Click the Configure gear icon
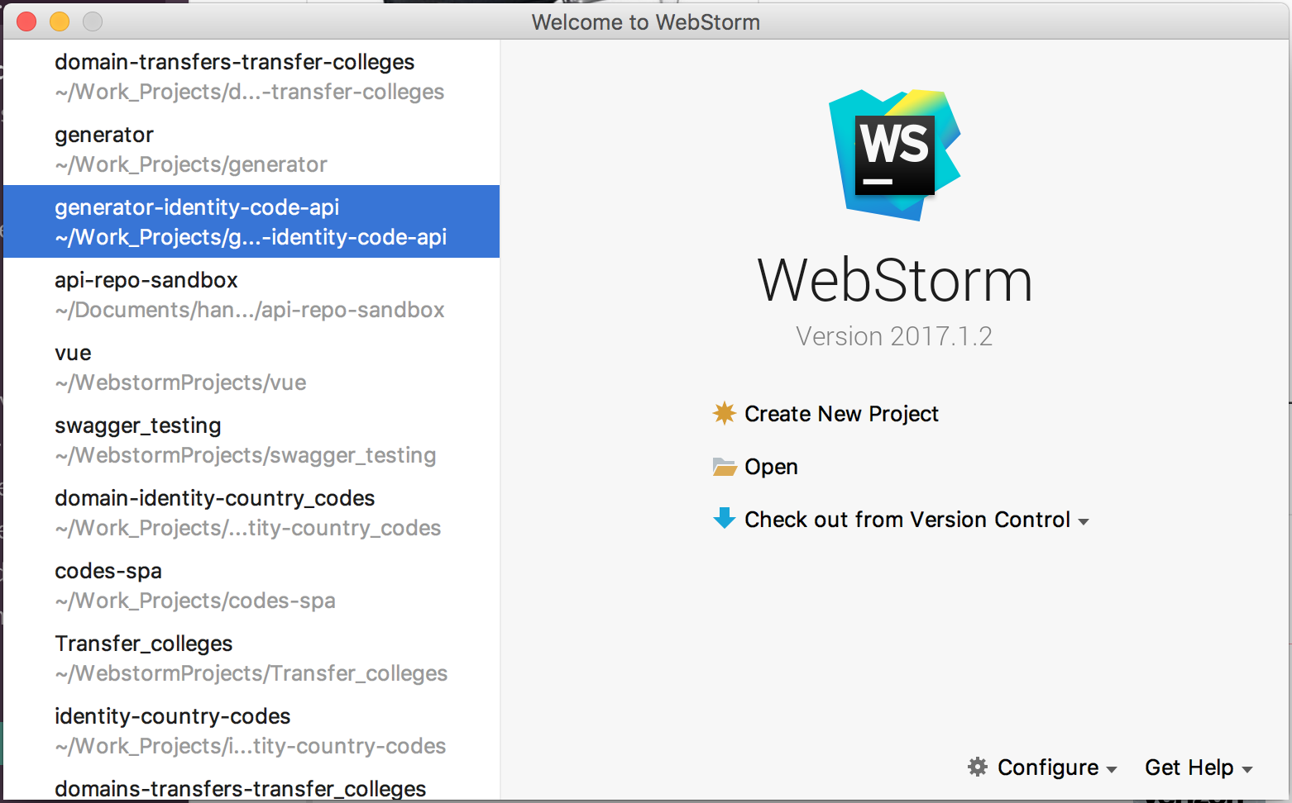This screenshot has width=1292, height=803. [978, 767]
